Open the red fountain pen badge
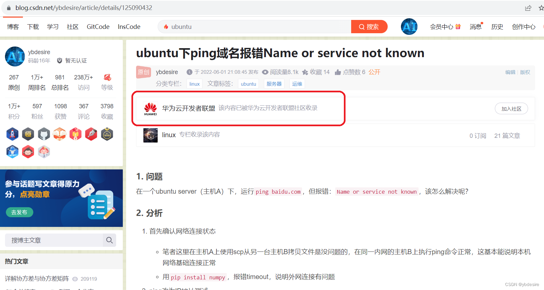This screenshot has width=544, height=290. click(x=91, y=134)
